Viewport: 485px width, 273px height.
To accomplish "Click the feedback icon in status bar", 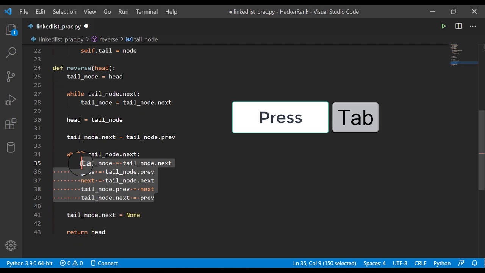I will (x=461, y=263).
